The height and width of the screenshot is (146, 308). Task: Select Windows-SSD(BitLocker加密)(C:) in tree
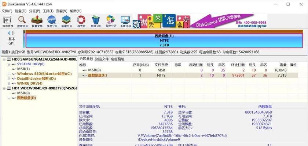coord(44,74)
